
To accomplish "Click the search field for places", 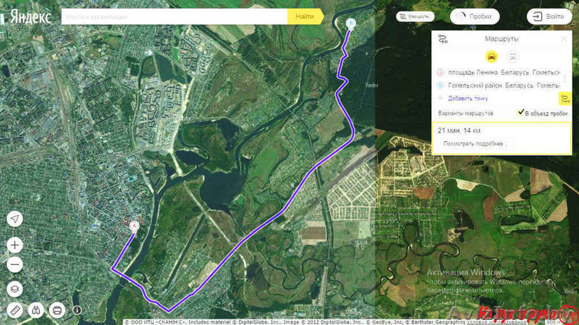I will [x=174, y=16].
